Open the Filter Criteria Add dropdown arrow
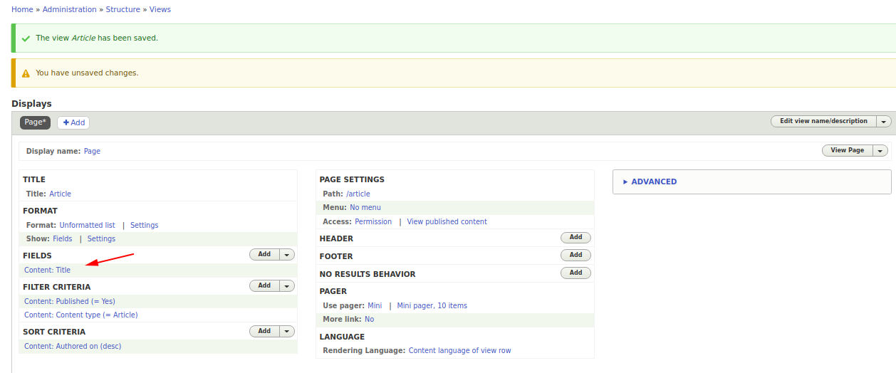Viewport: 896px width, 373px height. (x=287, y=285)
